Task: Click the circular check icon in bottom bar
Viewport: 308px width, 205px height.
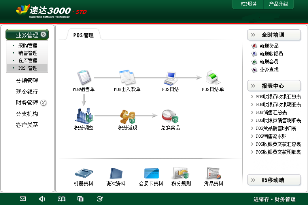Action: pyautogui.click(x=100, y=199)
